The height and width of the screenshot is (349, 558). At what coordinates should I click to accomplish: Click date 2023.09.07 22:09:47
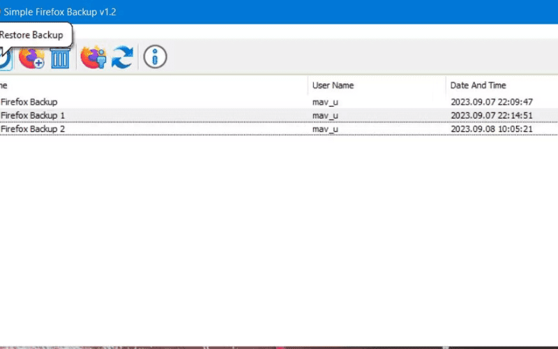(x=492, y=102)
